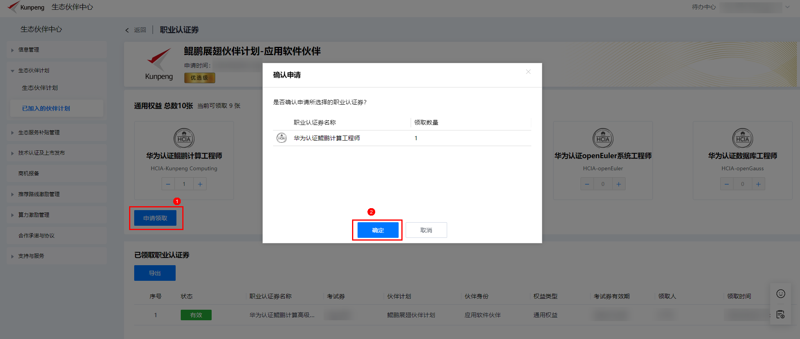
Task: Click the 领取数量 column header
Action: (x=426, y=123)
